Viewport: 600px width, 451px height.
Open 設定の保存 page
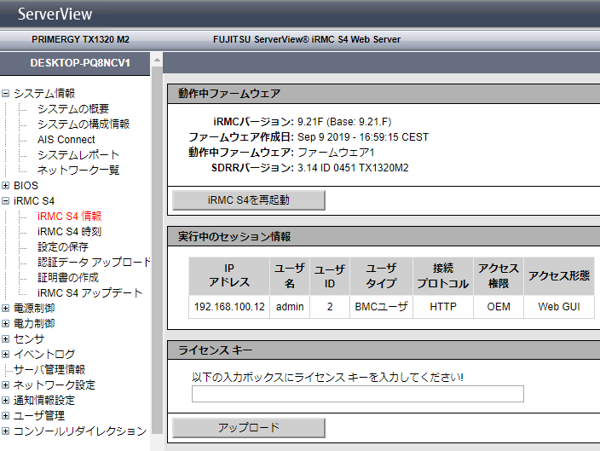[63, 247]
